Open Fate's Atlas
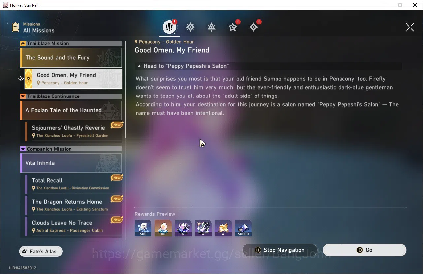 coord(41,251)
